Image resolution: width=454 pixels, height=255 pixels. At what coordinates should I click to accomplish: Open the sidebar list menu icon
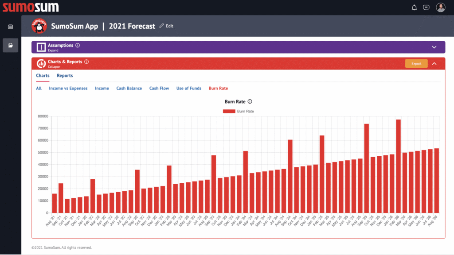11,27
